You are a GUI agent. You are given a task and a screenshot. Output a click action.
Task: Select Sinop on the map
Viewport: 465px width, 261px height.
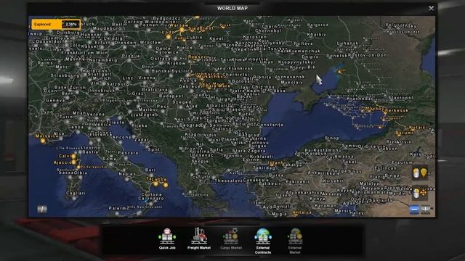(x=332, y=138)
